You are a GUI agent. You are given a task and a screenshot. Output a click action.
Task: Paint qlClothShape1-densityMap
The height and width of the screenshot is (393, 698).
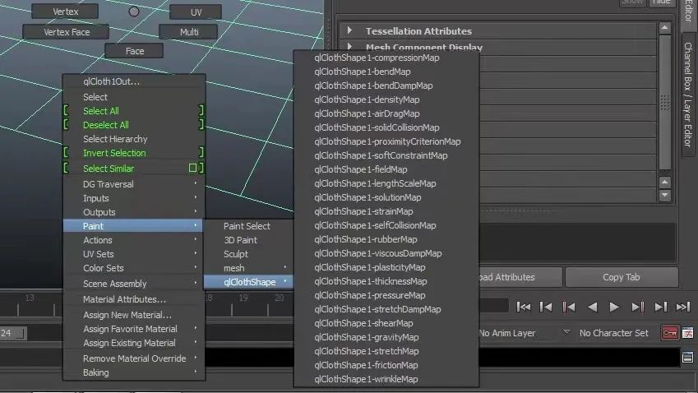coord(386,99)
